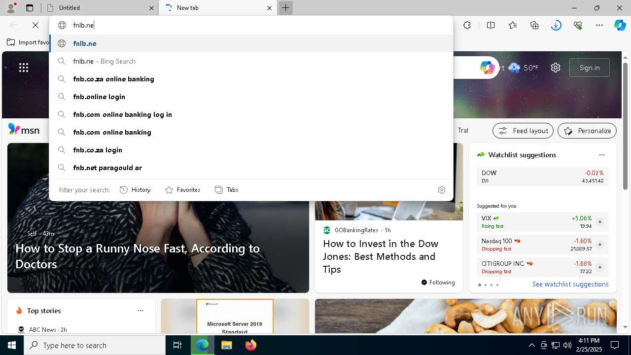Screen dimensions: 631x355
Task: Personalize the MSN feed
Action: pyautogui.click(x=587, y=131)
